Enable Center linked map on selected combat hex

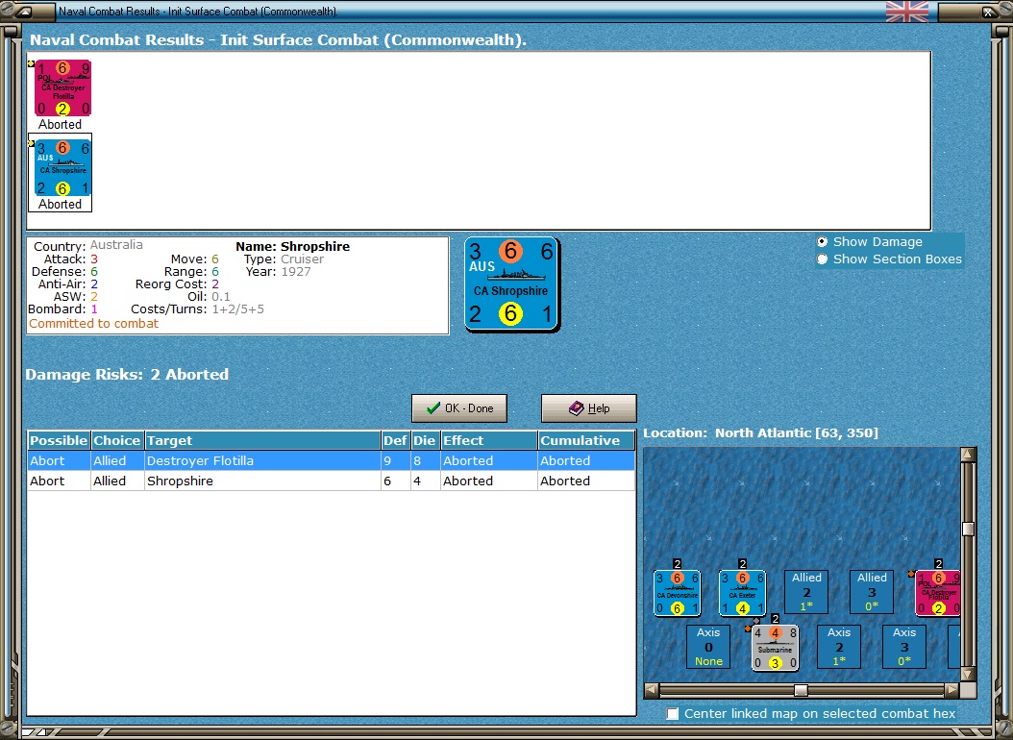(673, 713)
